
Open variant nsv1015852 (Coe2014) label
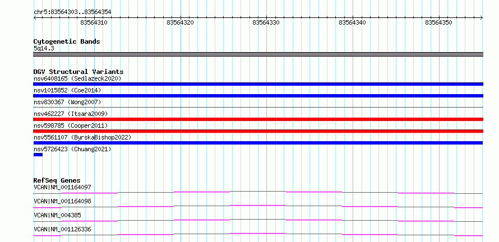coord(67,90)
